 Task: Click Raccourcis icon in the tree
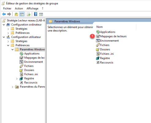click(x=21, y=83)
